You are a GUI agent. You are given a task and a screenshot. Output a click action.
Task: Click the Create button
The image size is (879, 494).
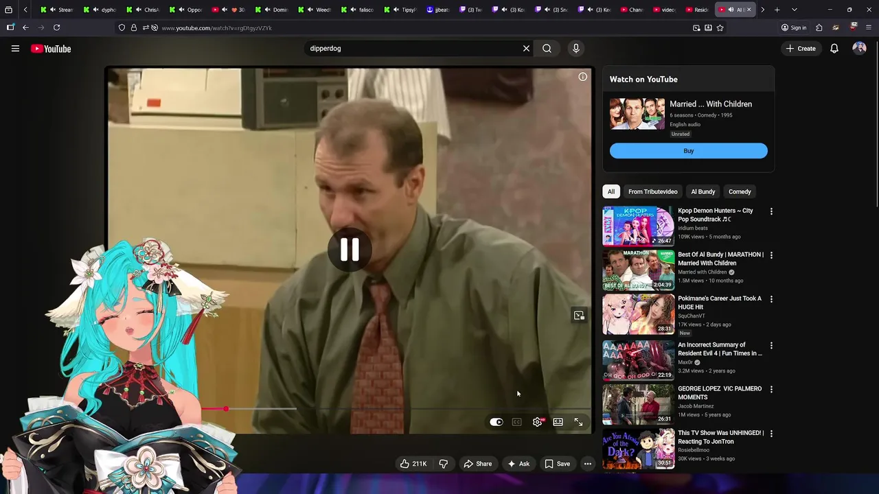(x=801, y=49)
